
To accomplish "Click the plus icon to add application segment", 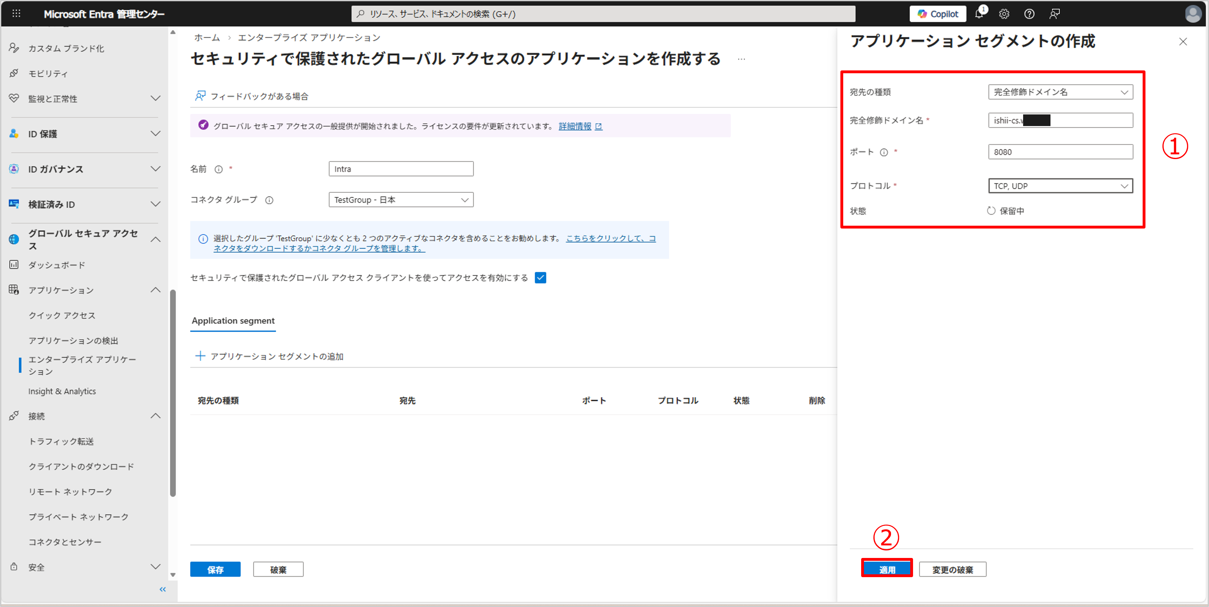I will (200, 356).
